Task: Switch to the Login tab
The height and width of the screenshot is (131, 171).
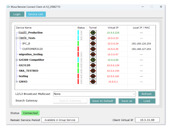Action: [17, 14]
